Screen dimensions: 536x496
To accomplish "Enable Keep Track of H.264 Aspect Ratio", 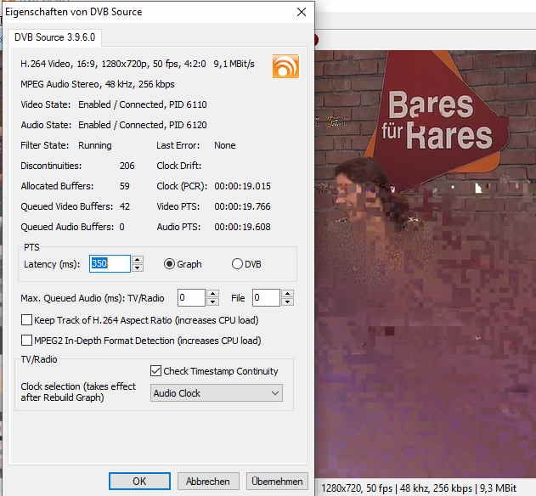I will coord(27,320).
